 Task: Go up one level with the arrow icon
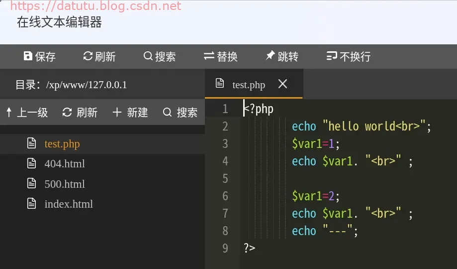point(9,112)
